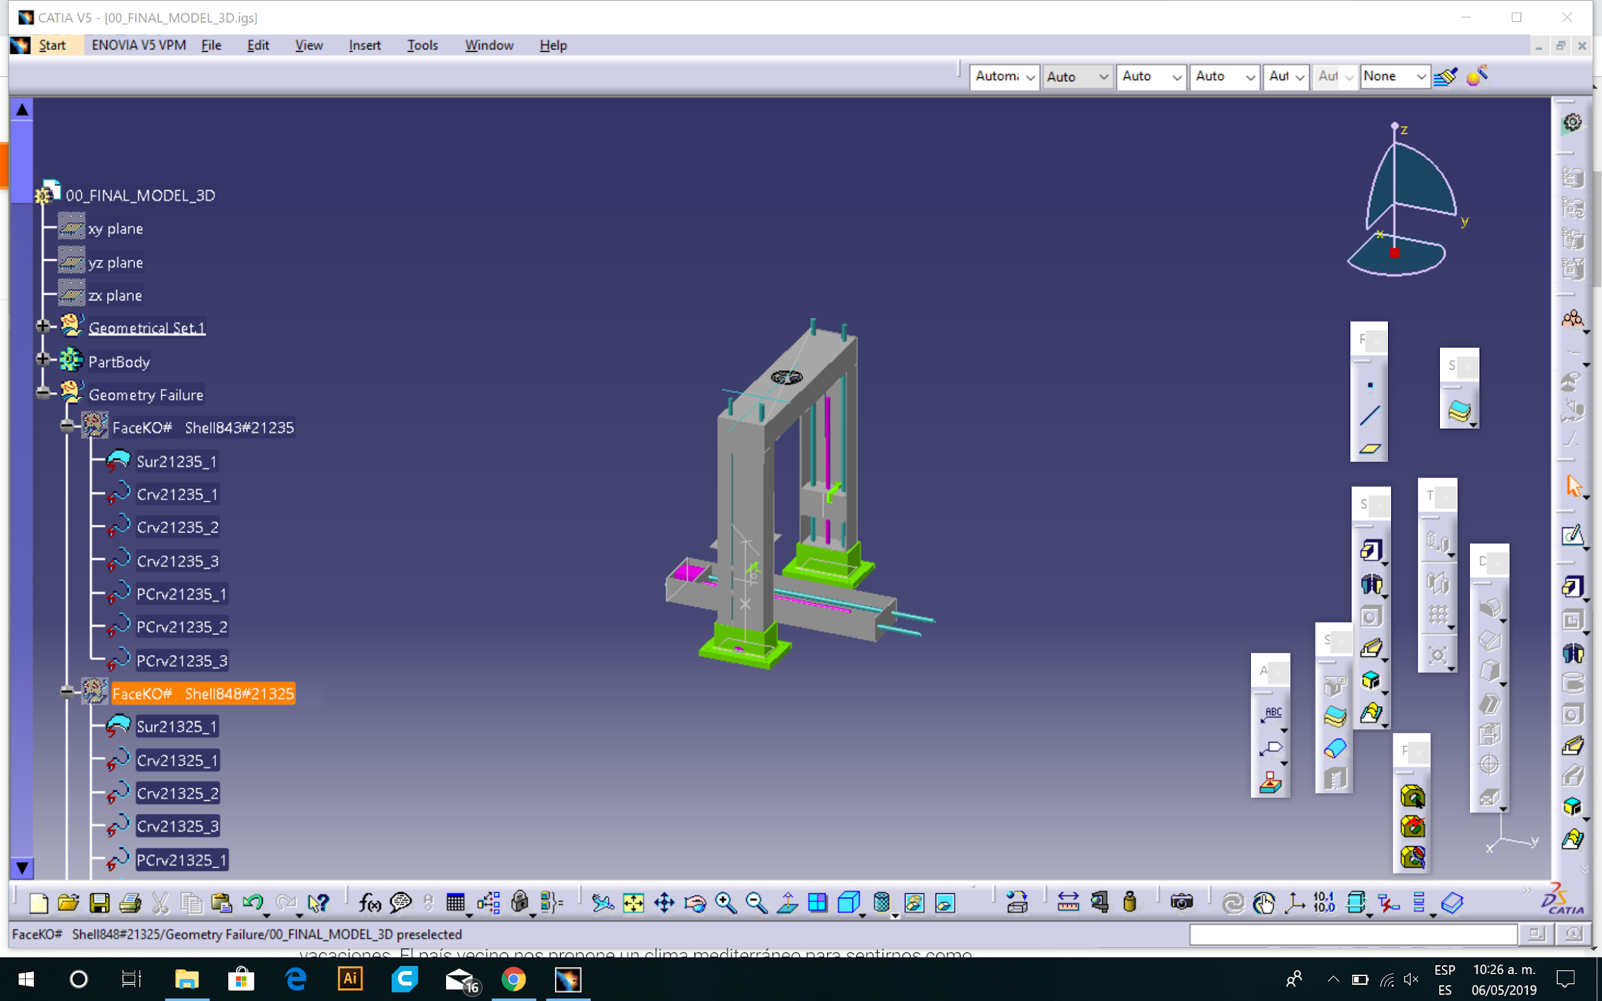Open the File menu
Image resolution: width=1602 pixels, height=1001 pixels.
[x=211, y=45]
